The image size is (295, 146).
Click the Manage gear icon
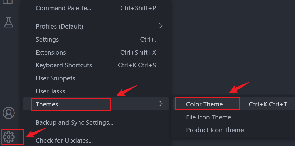[9, 136]
